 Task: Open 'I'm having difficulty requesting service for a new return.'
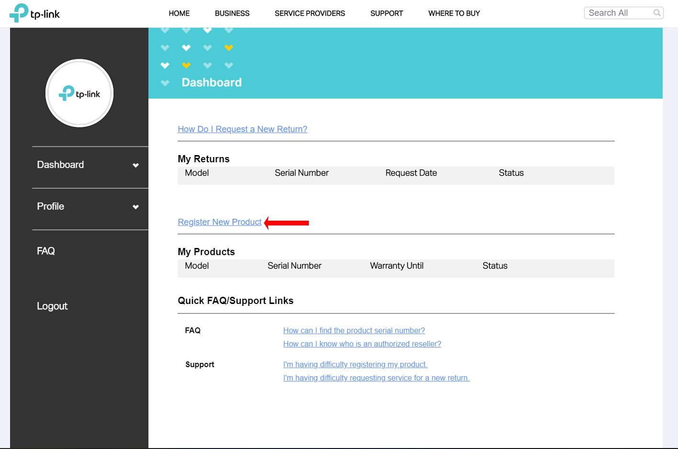click(376, 378)
